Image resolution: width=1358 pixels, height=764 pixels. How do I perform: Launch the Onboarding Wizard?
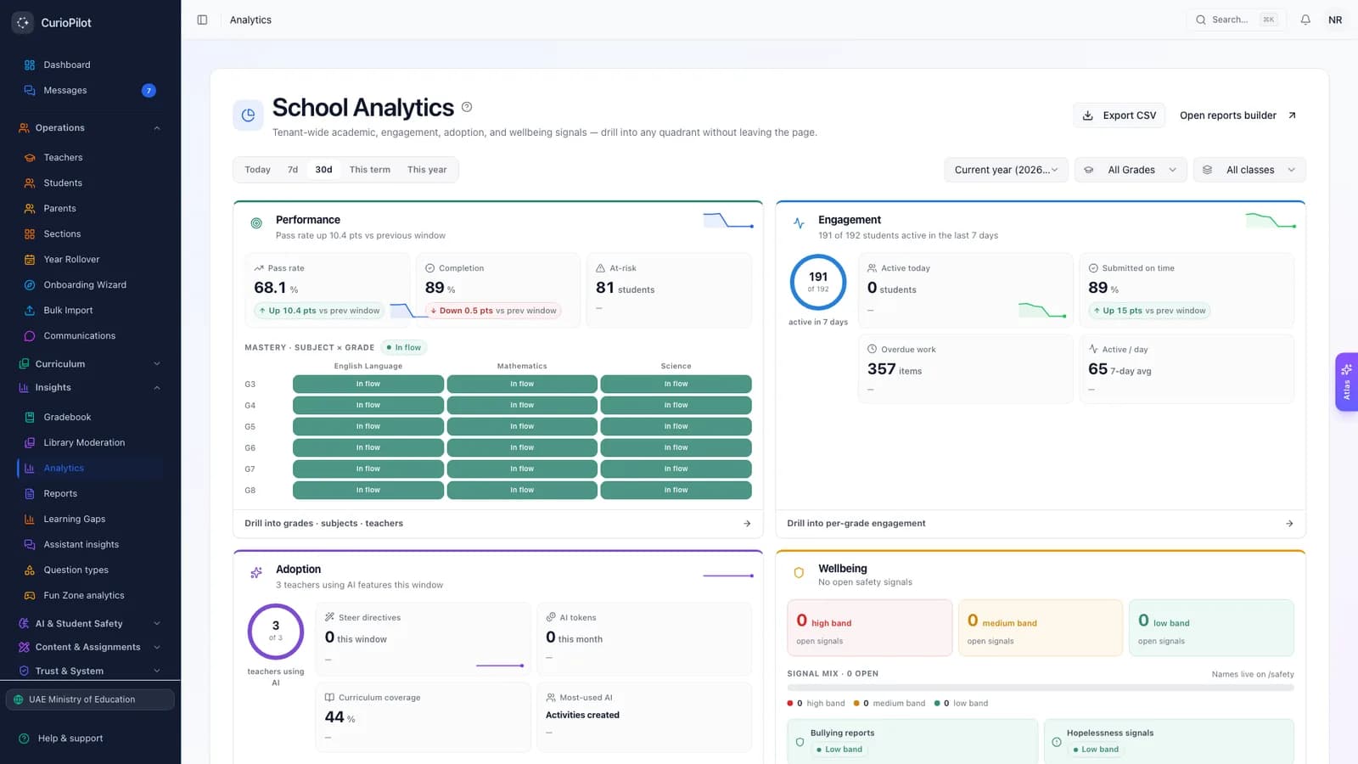[x=90, y=284]
